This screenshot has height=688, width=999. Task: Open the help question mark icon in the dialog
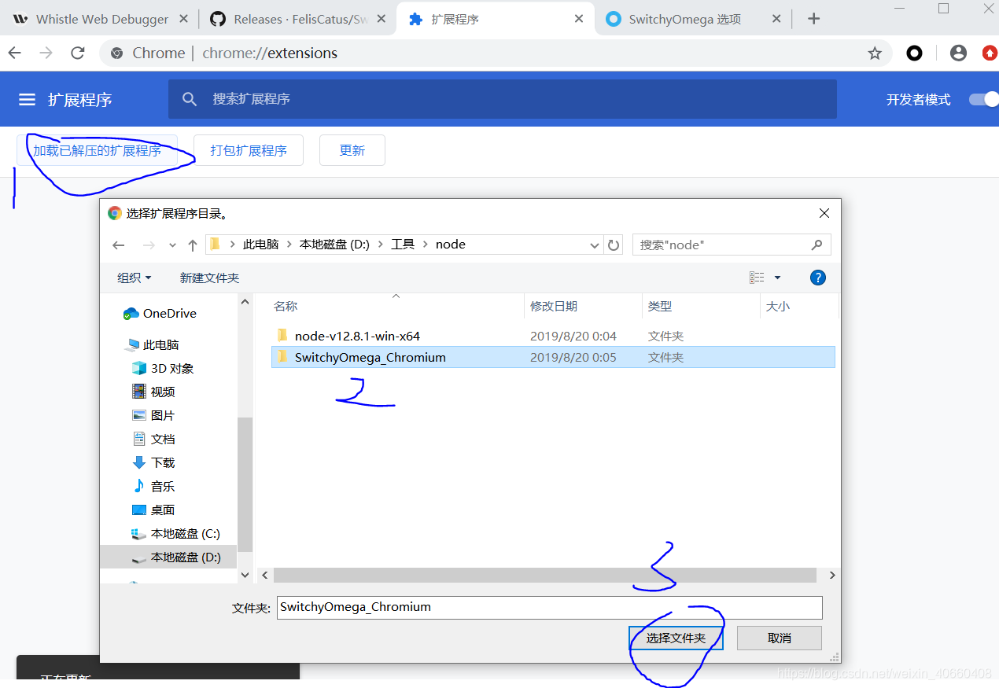tap(818, 278)
